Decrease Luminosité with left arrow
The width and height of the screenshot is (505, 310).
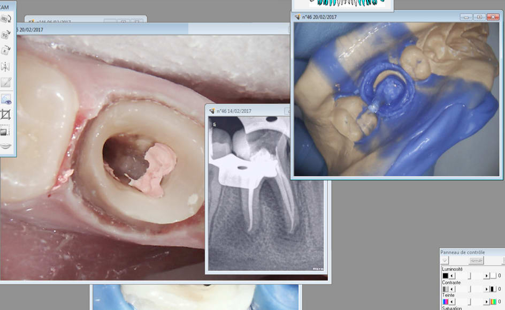point(452,276)
